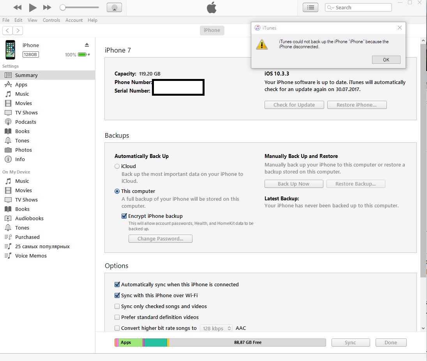Start playback with the play button

pyautogui.click(x=33, y=8)
